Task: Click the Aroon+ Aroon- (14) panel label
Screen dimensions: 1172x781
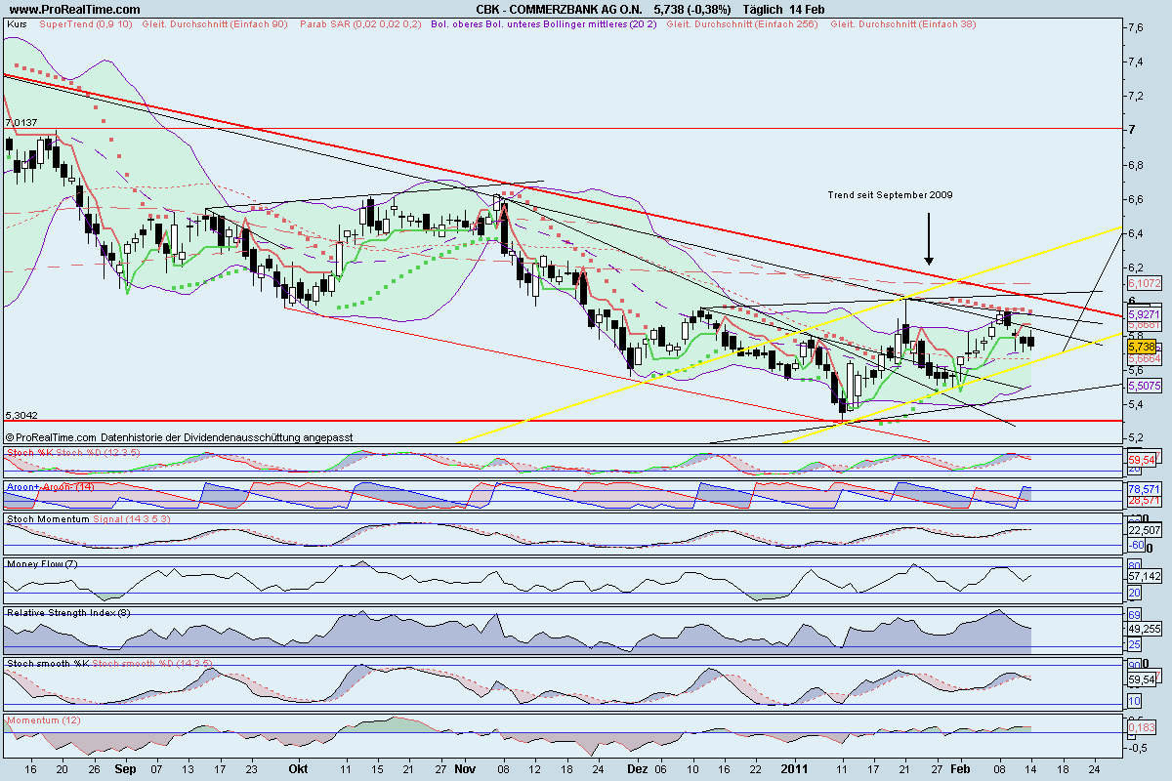Action: [x=50, y=486]
